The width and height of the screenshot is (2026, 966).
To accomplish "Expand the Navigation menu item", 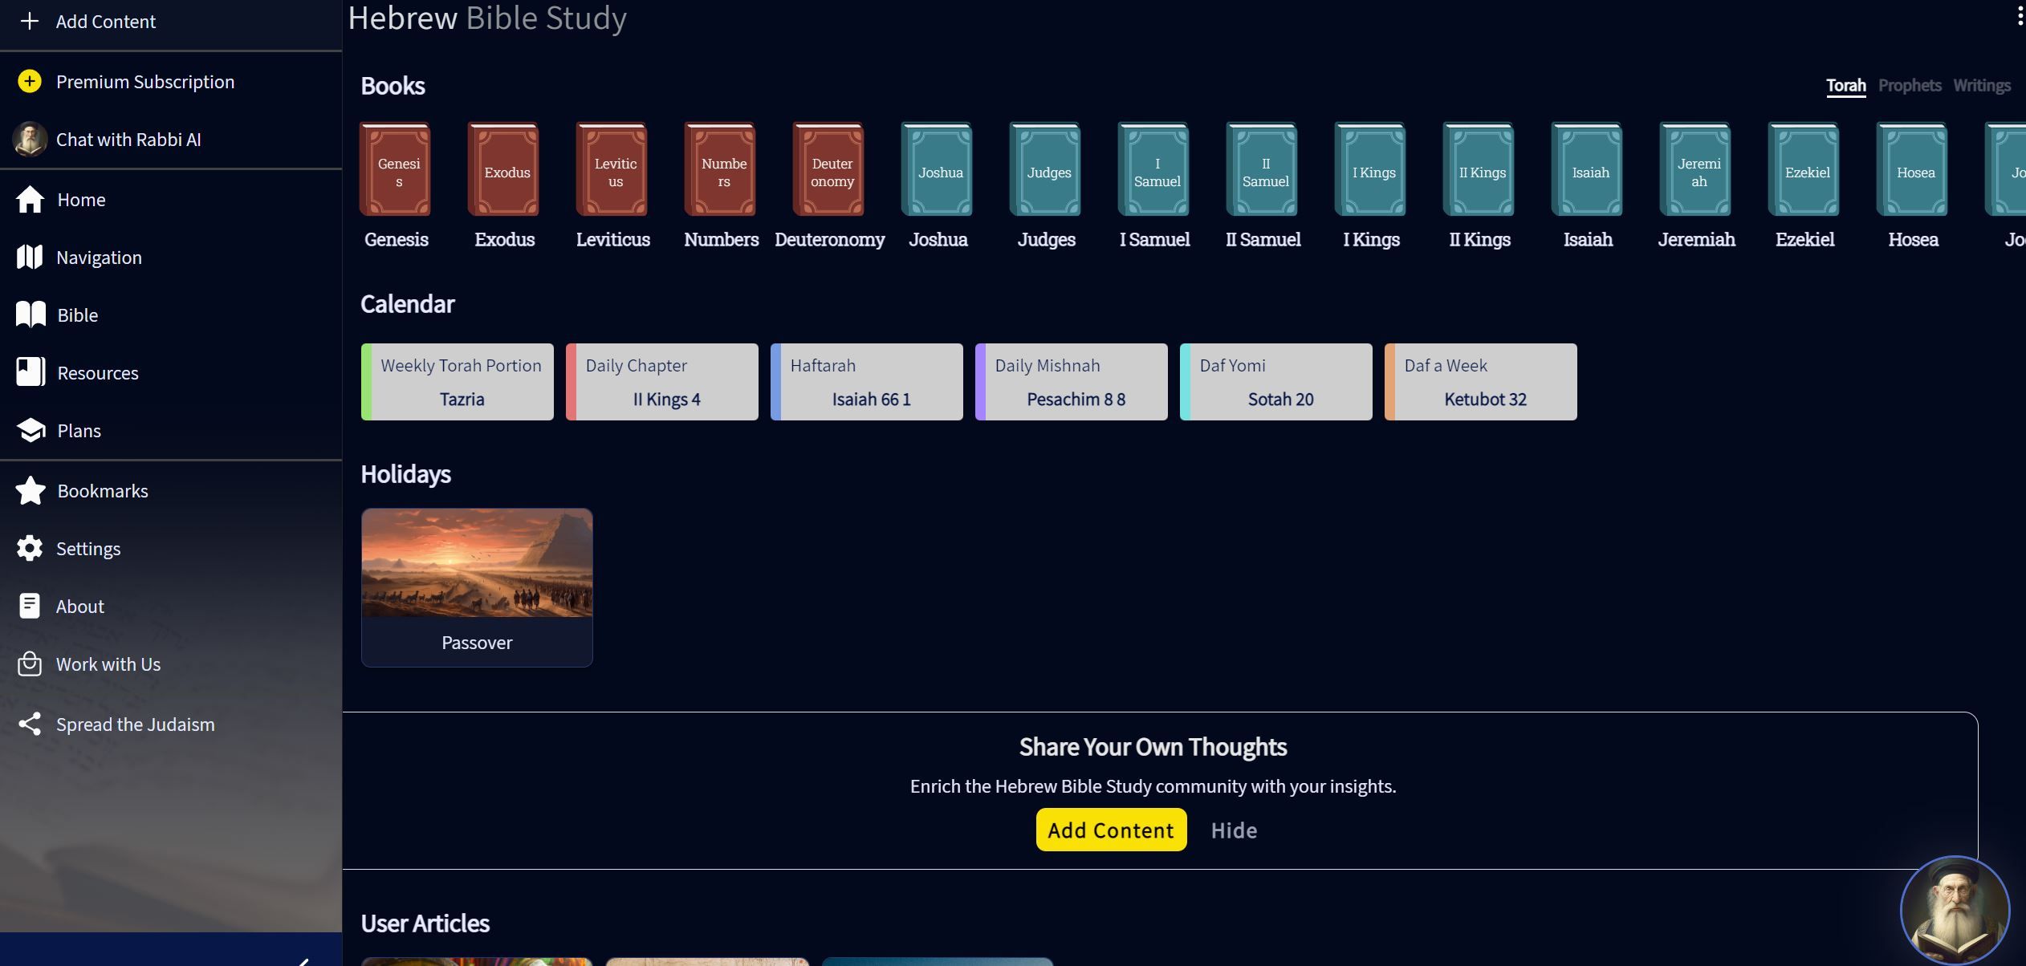I will click(98, 257).
